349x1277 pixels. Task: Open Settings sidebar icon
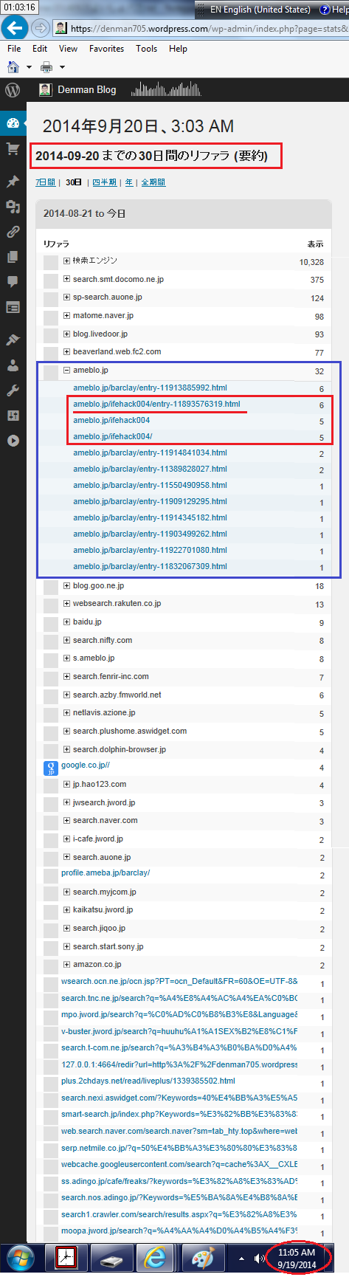[x=13, y=416]
